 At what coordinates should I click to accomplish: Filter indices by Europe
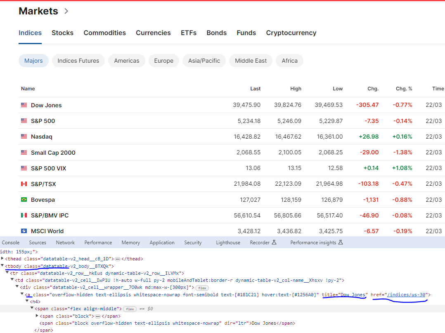click(164, 61)
